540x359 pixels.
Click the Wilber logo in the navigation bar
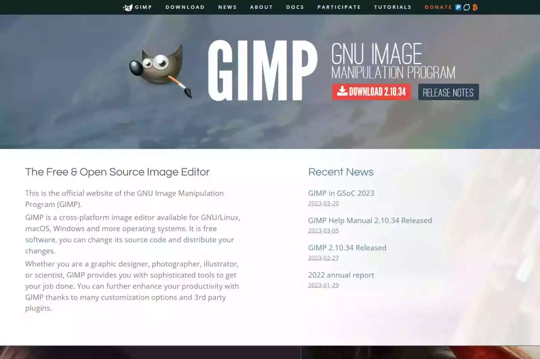click(x=128, y=7)
